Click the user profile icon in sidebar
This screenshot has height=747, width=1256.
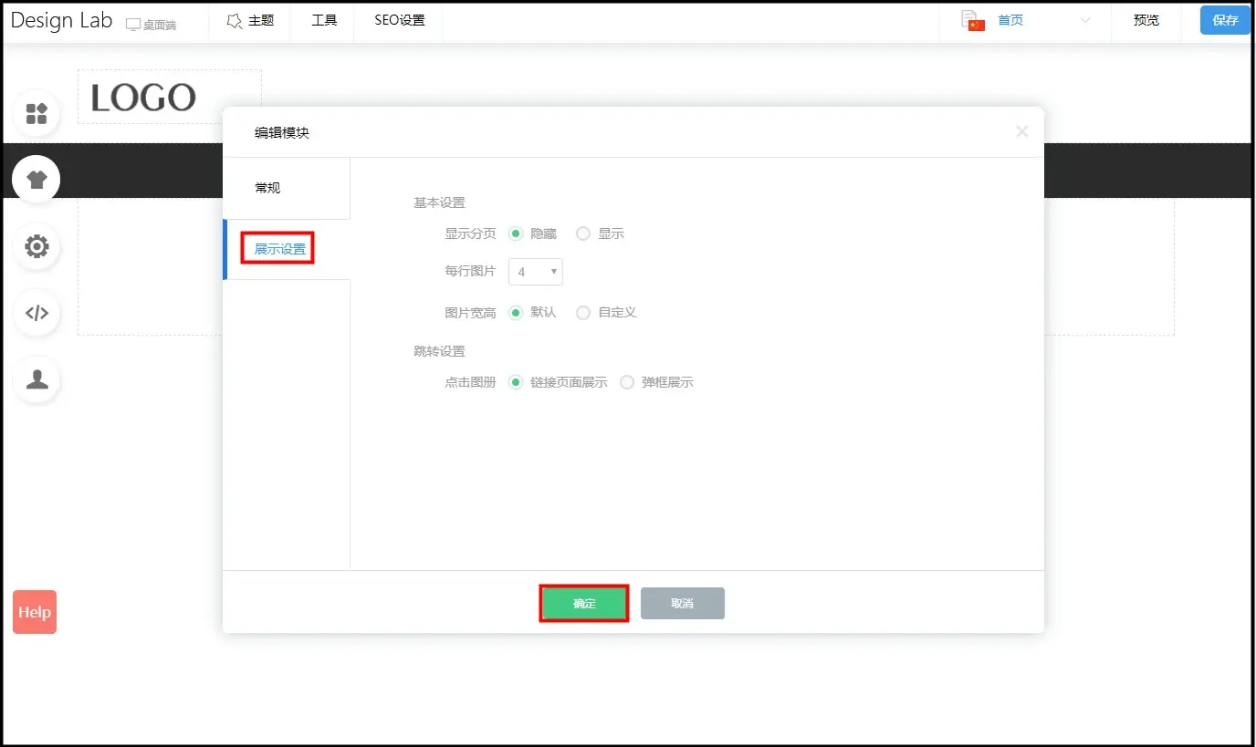[37, 379]
